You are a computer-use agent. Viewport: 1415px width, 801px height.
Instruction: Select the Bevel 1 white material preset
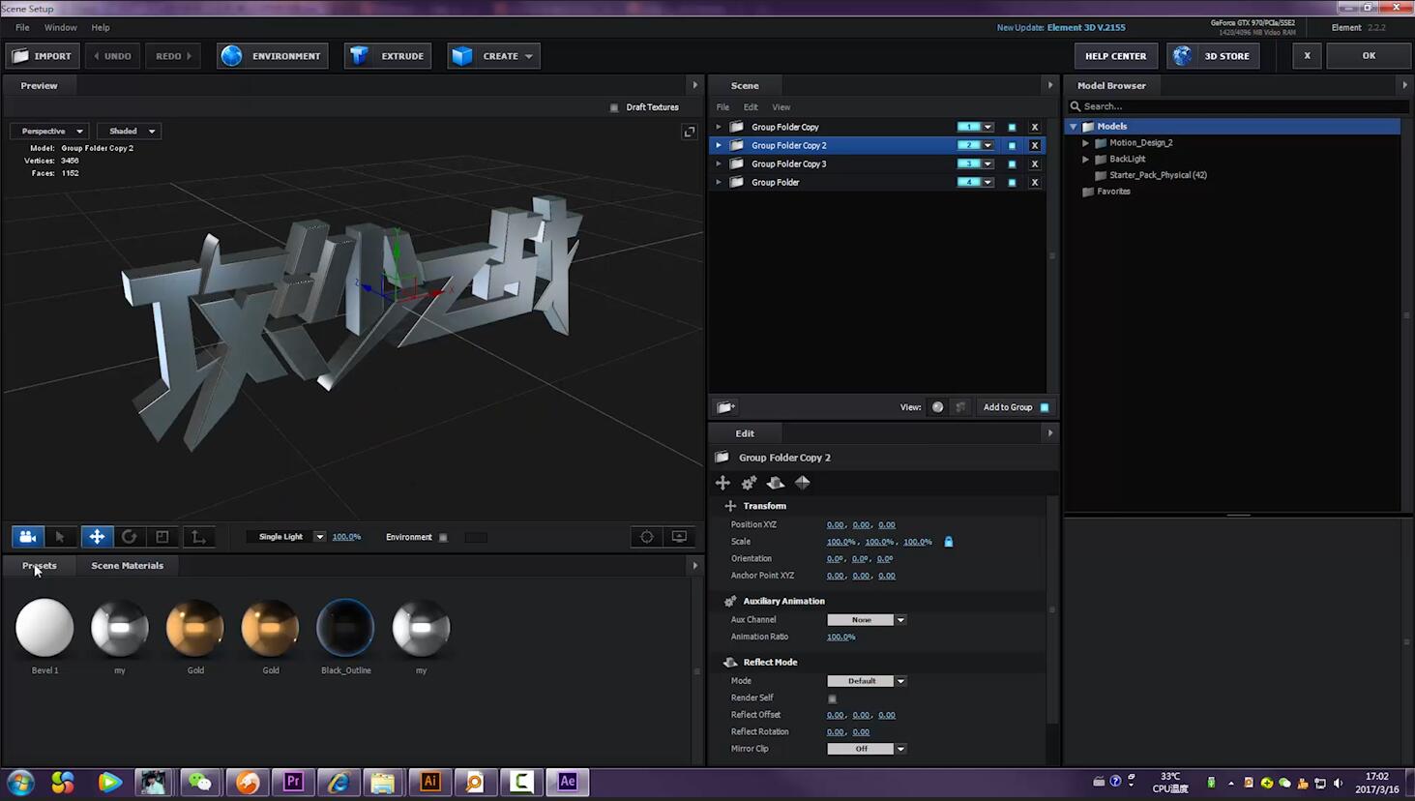point(44,628)
